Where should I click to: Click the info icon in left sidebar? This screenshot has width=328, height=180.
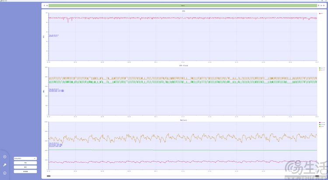pyautogui.click(x=5, y=173)
